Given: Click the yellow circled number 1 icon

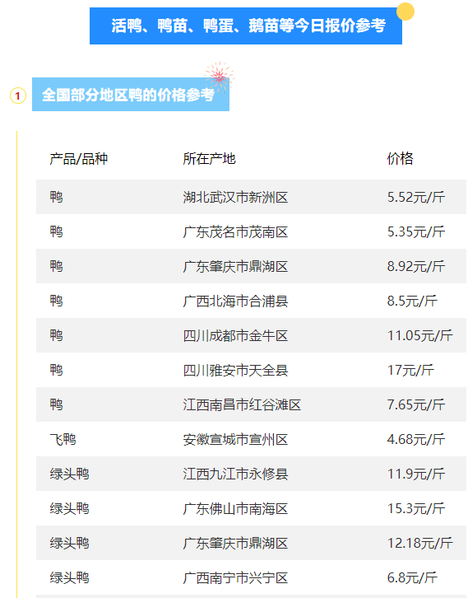Looking at the screenshot, I should coord(18,96).
